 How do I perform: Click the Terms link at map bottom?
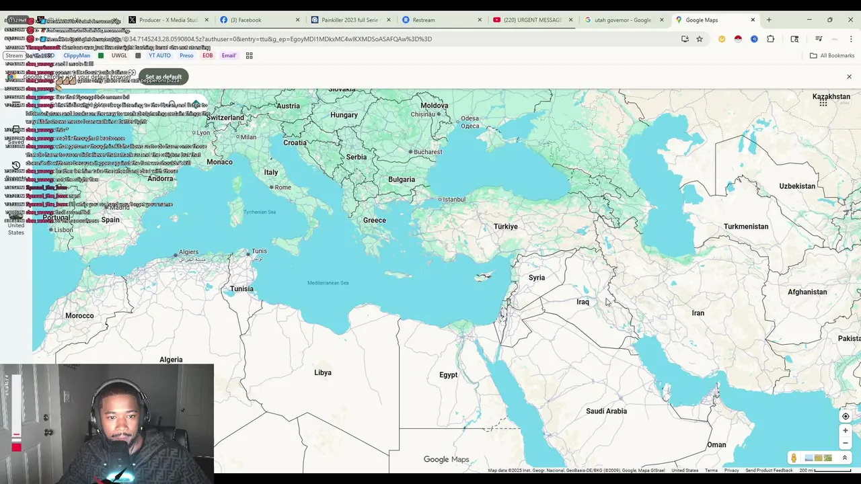coord(711,471)
